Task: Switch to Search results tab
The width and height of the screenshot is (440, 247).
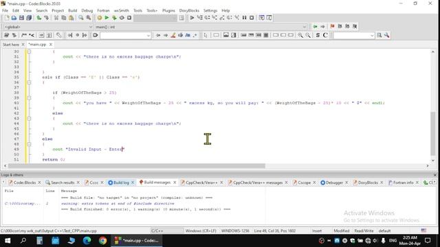Action: coord(63,183)
